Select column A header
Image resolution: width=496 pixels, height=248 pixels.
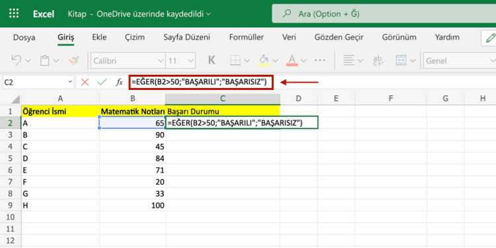click(60, 99)
